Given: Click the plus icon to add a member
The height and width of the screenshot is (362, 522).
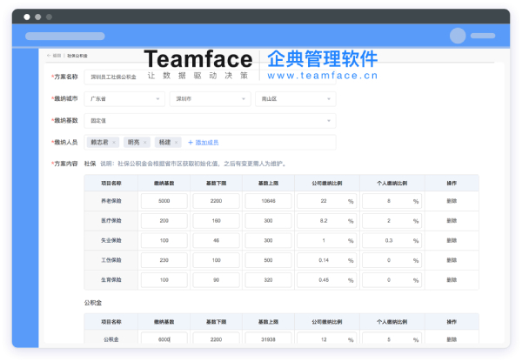Looking at the screenshot, I should pyautogui.click(x=191, y=142).
